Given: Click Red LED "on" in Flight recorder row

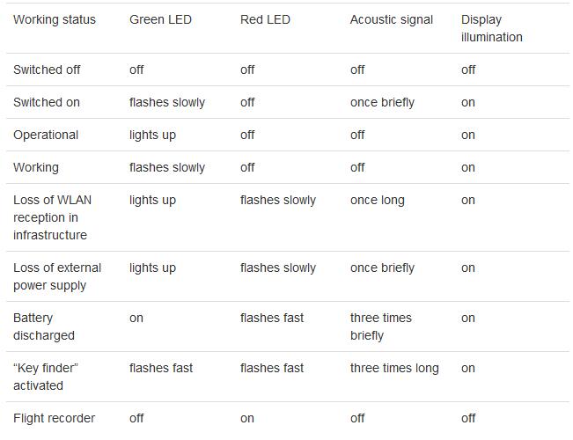Looking at the screenshot, I should [247, 418].
